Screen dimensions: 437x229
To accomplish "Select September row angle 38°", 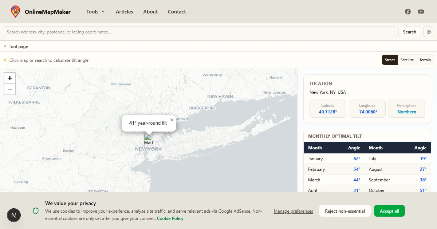I will (423, 180).
